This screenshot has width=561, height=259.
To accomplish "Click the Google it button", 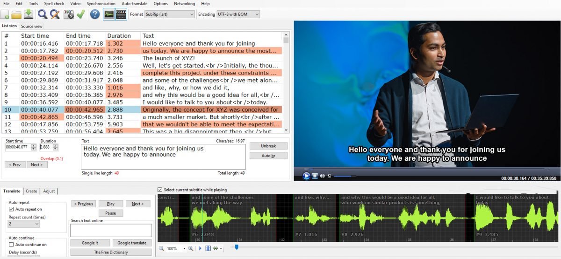I will (x=90, y=243).
